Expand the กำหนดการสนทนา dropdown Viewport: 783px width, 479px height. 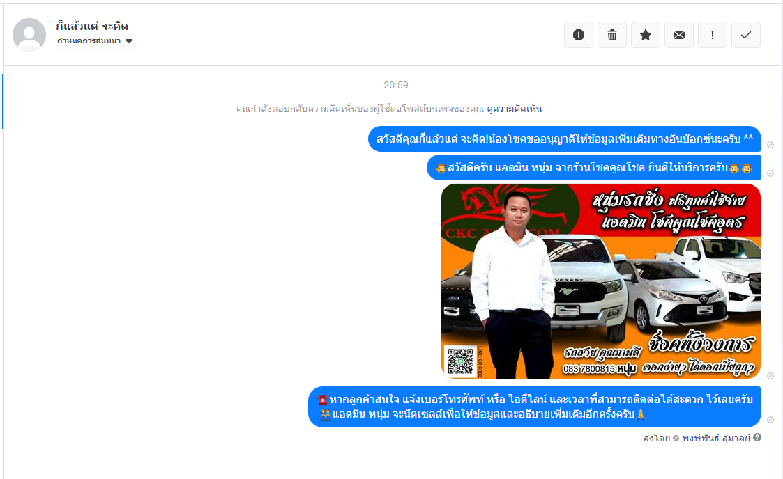coord(95,41)
